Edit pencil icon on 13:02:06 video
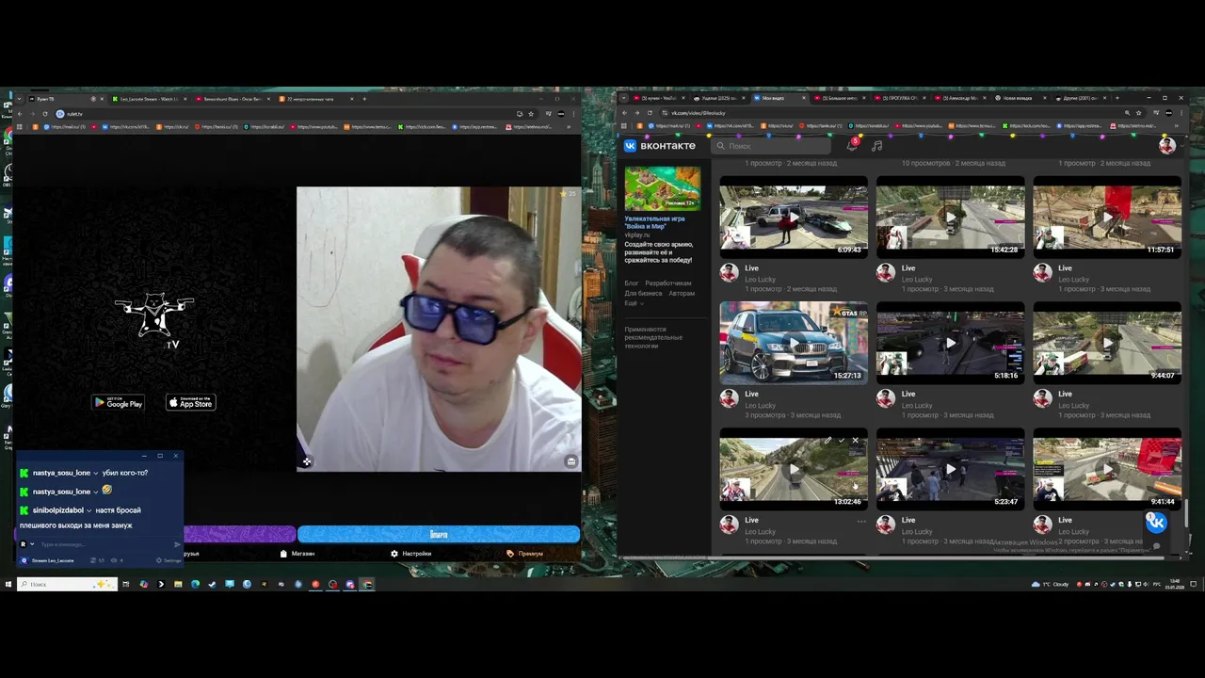Image resolution: width=1205 pixels, height=678 pixels. pos(828,441)
